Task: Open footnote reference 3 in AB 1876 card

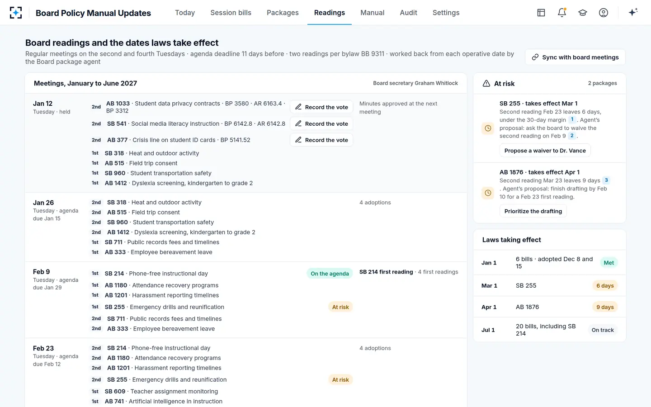Action: 606,180
